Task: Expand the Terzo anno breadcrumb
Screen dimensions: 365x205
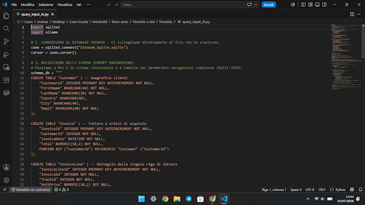Action: coord(120,21)
